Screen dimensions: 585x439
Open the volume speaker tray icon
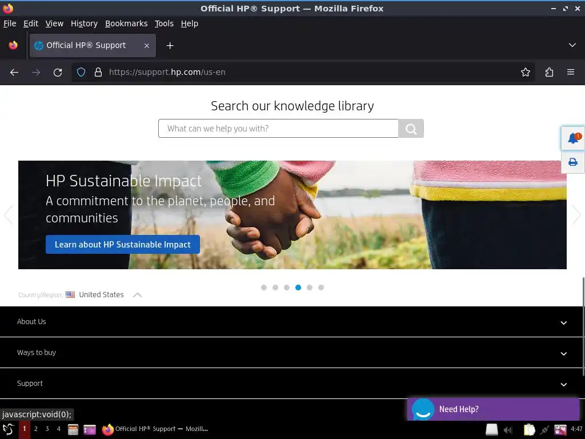point(508,430)
